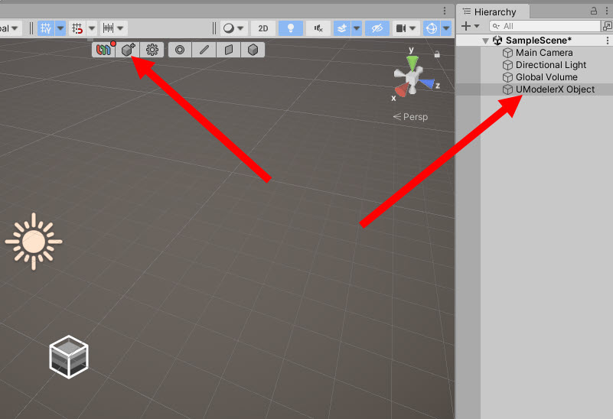Open scene camera dropdown arrow
The image size is (613, 419).
[x=412, y=28]
